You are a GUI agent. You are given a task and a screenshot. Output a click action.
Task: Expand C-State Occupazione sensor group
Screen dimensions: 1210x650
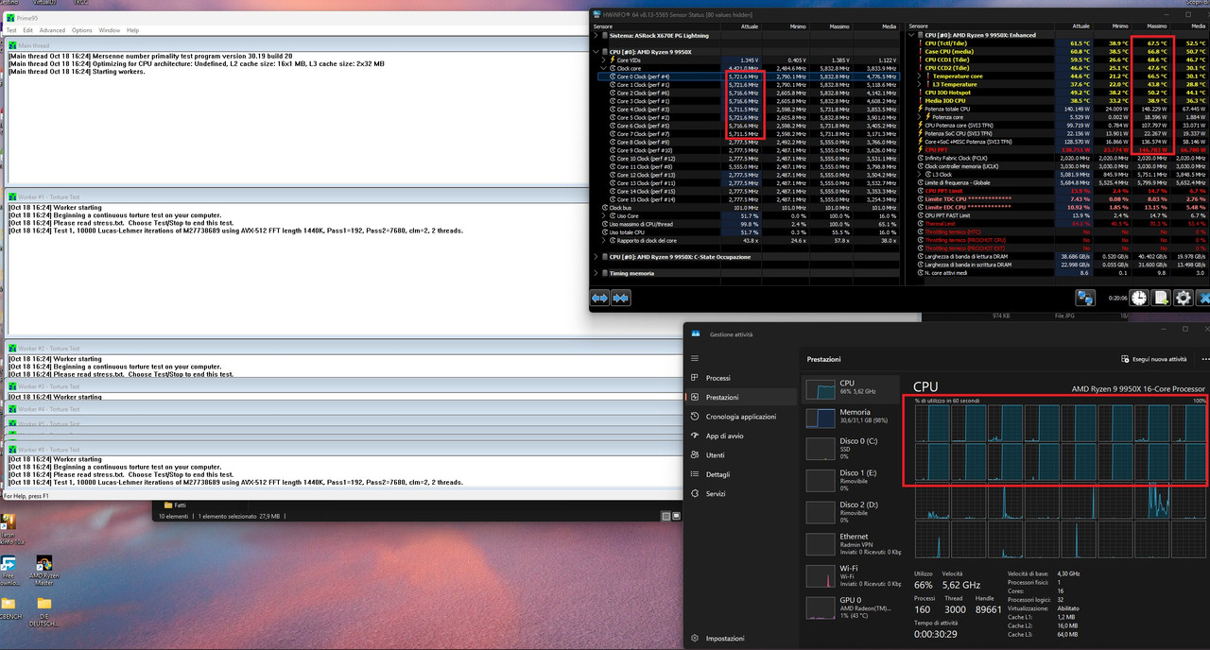click(x=596, y=256)
